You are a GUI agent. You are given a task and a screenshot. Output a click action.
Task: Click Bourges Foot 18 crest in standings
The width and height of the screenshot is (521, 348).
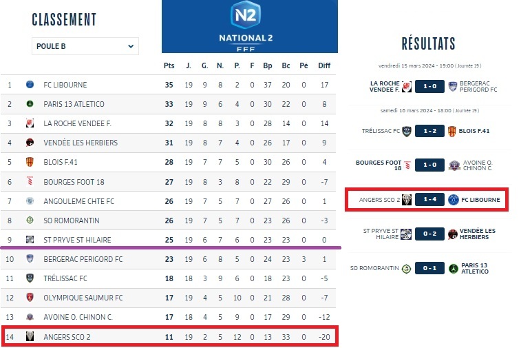[x=30, y=181]
